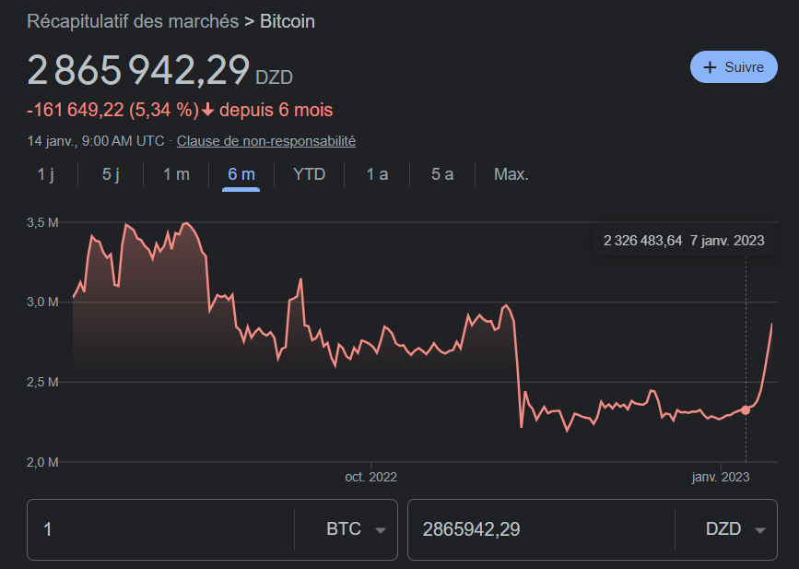Show the 1 a range chart
The width and height of the screenshot is (799, 569).
377,174
